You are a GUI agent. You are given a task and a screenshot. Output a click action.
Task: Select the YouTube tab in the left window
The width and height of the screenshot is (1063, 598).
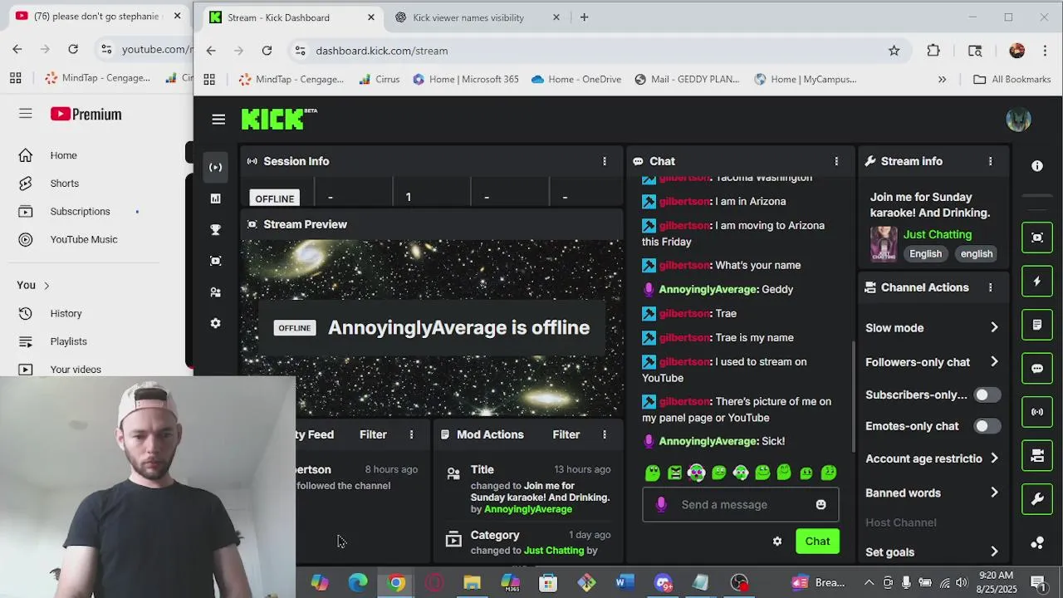(96, 17)
